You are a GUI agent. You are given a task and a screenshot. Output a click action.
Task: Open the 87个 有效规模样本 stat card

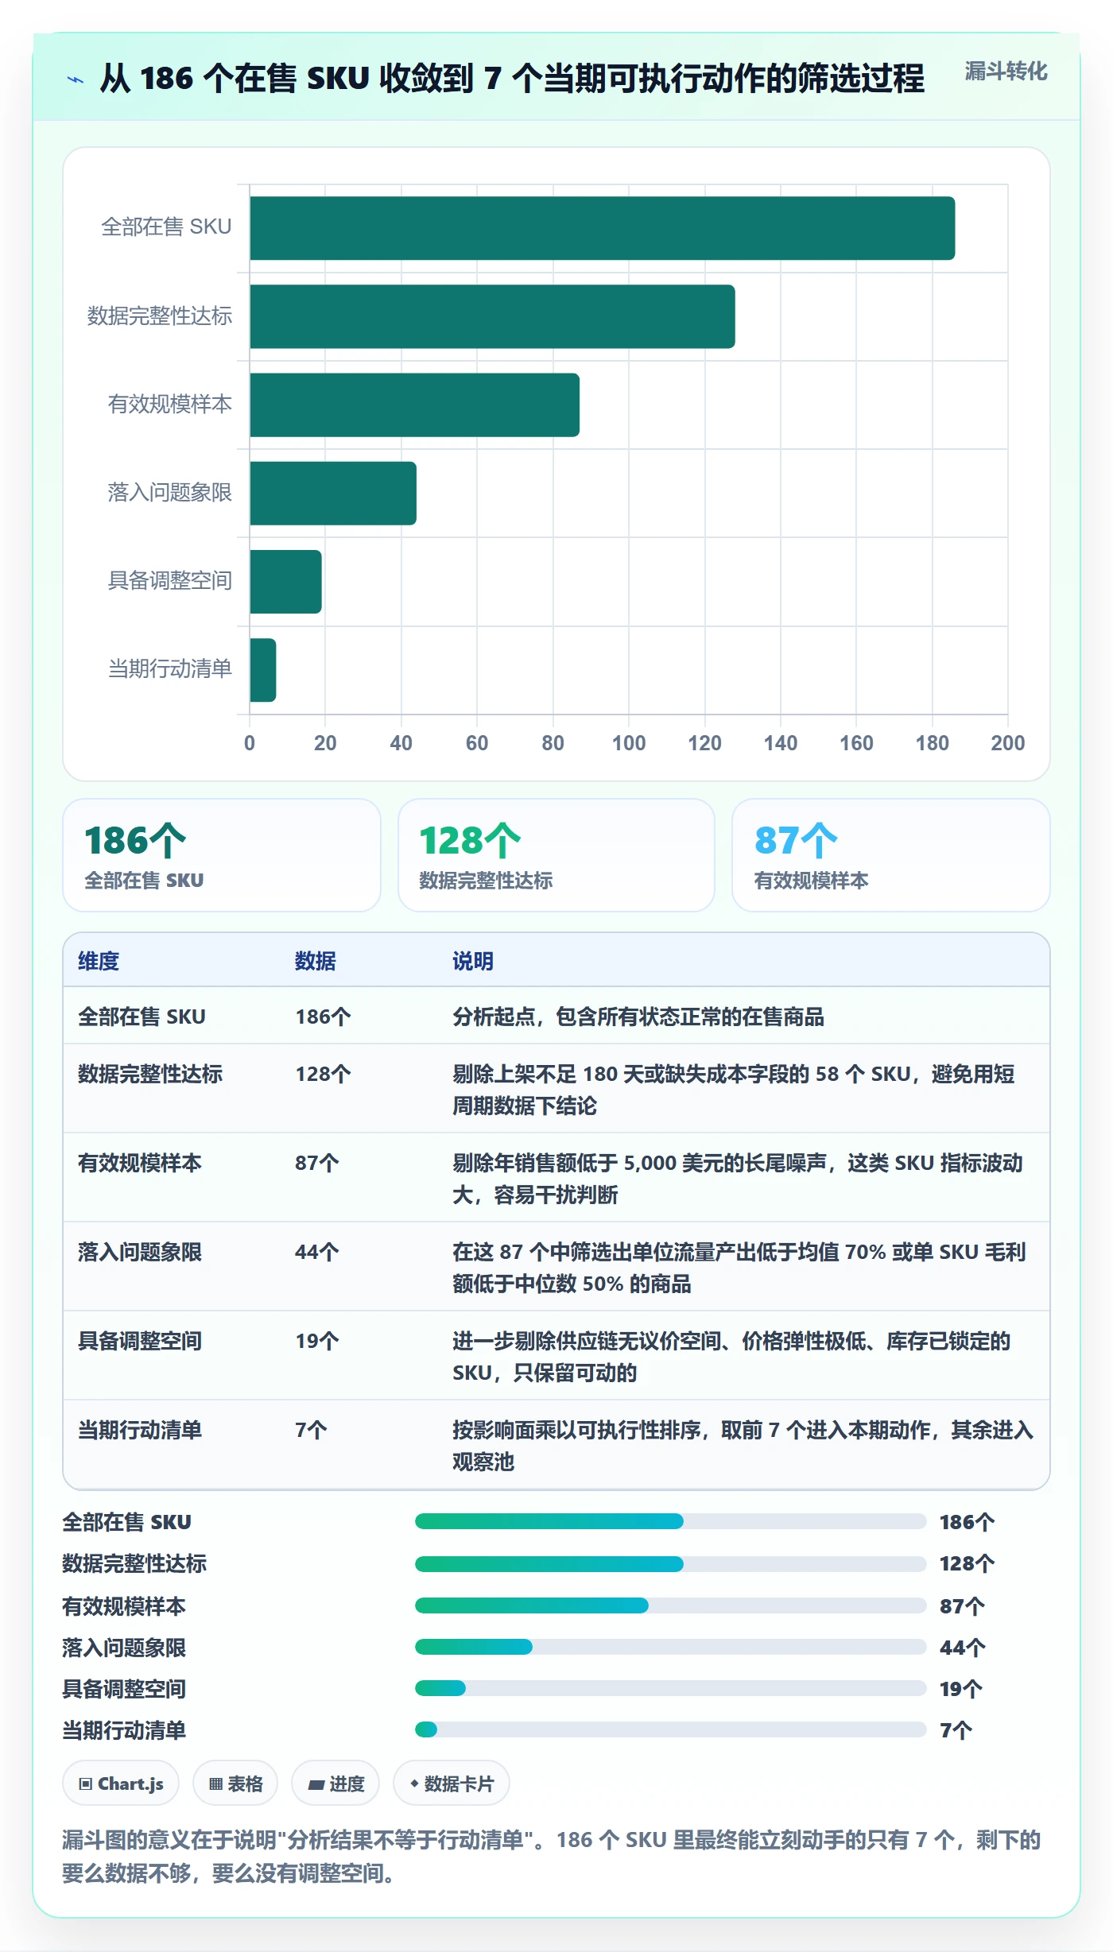point(891,855)
